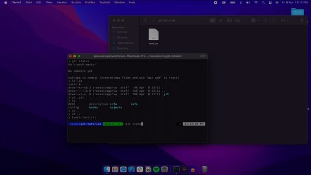Screen dimensions: 311x175
Task: Open Spotify from the Dock
Action: click(x=156, y=170)
